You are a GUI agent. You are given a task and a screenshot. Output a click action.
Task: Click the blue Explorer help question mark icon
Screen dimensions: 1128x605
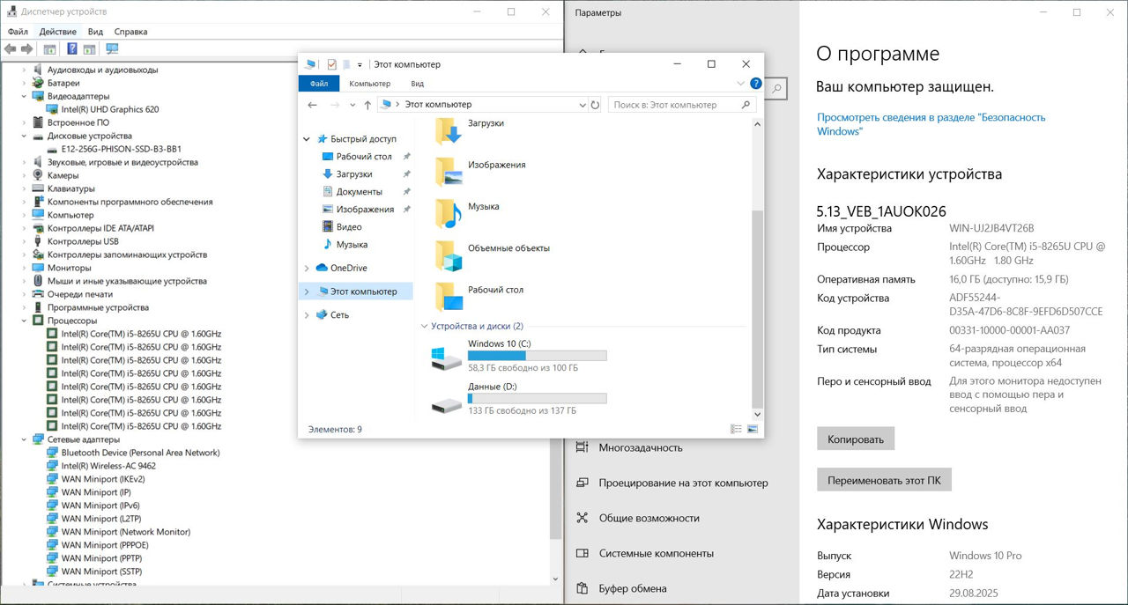(x=755, y=84)
